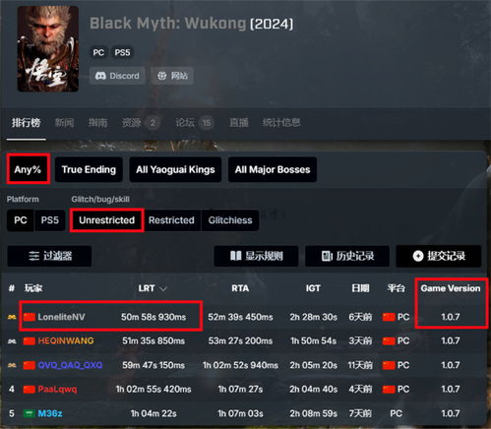491x429 pixels.
Task: Open 历史记录 history button
Action: click(347, 256)
